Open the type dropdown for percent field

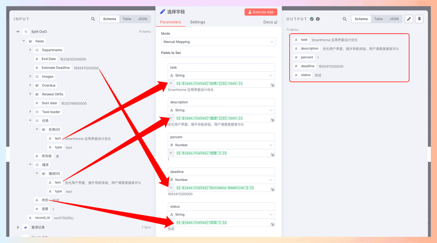[221, 145]
